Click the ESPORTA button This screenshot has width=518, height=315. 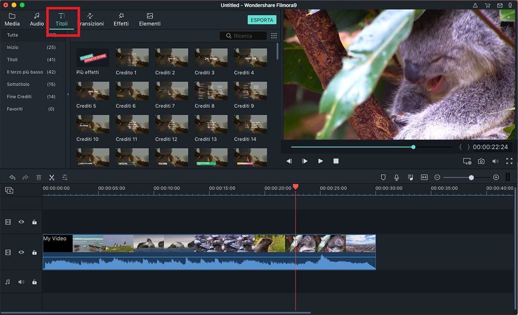261,20
